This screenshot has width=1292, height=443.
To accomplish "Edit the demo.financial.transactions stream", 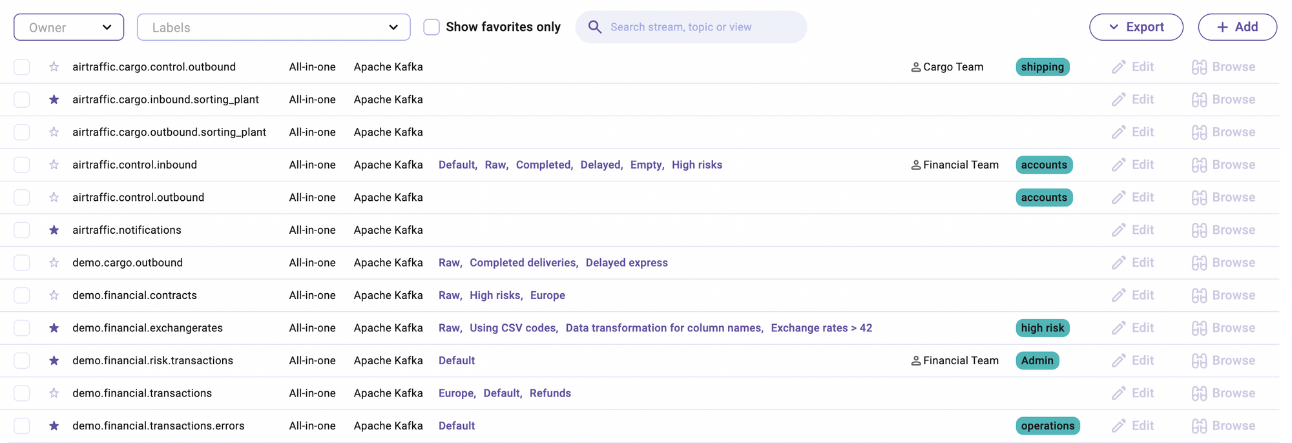I will pos(1133,393).
